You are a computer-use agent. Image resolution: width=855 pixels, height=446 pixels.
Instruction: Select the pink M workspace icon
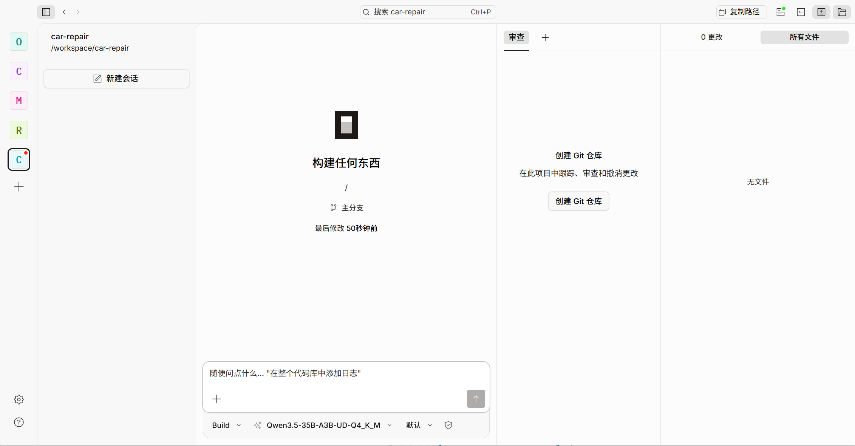[19, 101]
